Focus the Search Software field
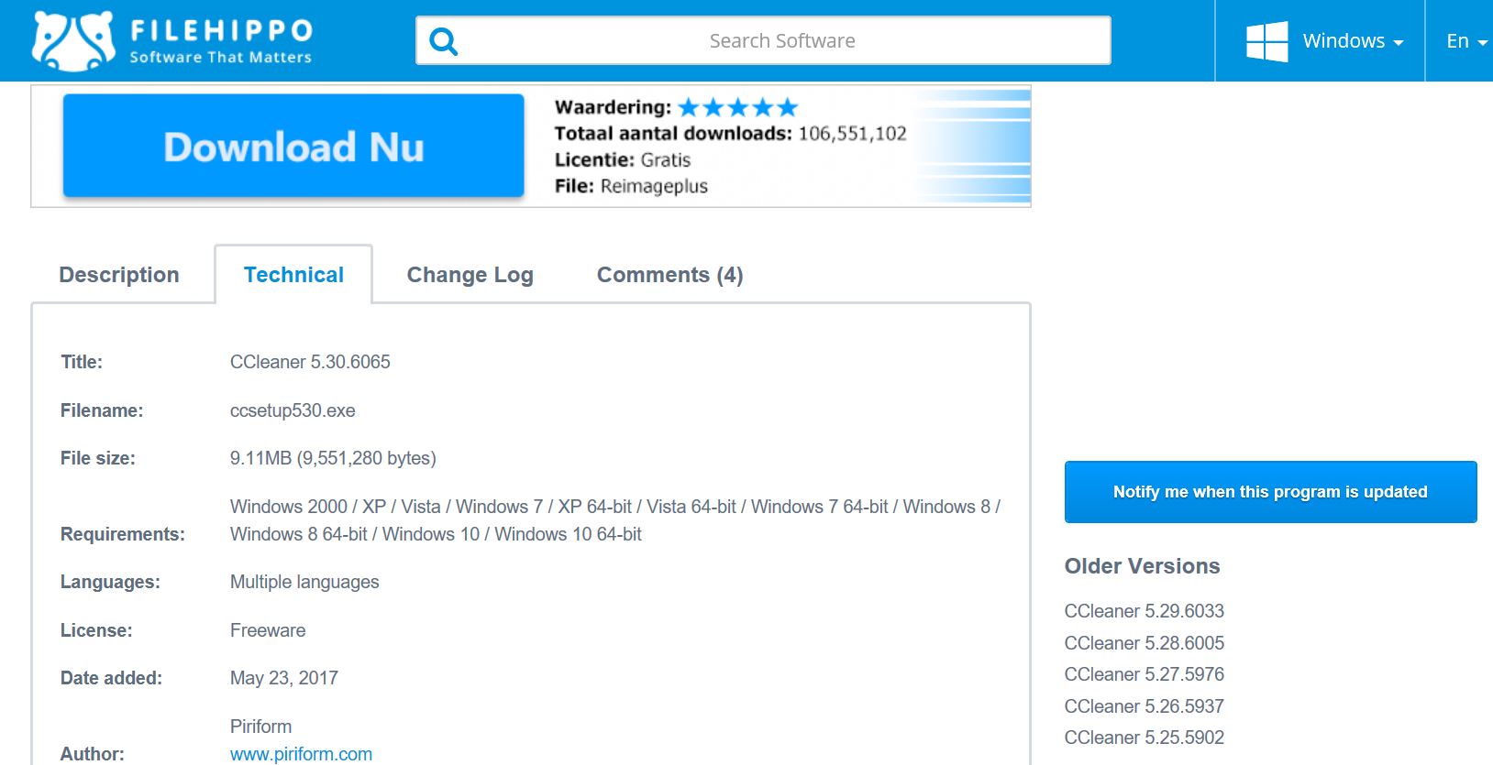The height and width of the screenshot is (765, 1493). [x=763, y=40]
